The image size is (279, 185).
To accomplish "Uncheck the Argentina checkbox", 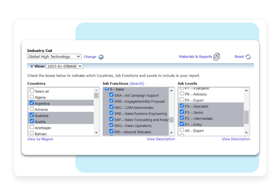I will (x=32, y=103).
